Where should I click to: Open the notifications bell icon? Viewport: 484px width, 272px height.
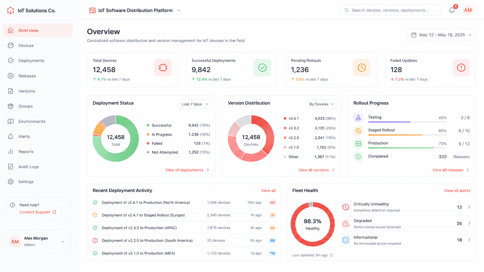click(452, 10)
